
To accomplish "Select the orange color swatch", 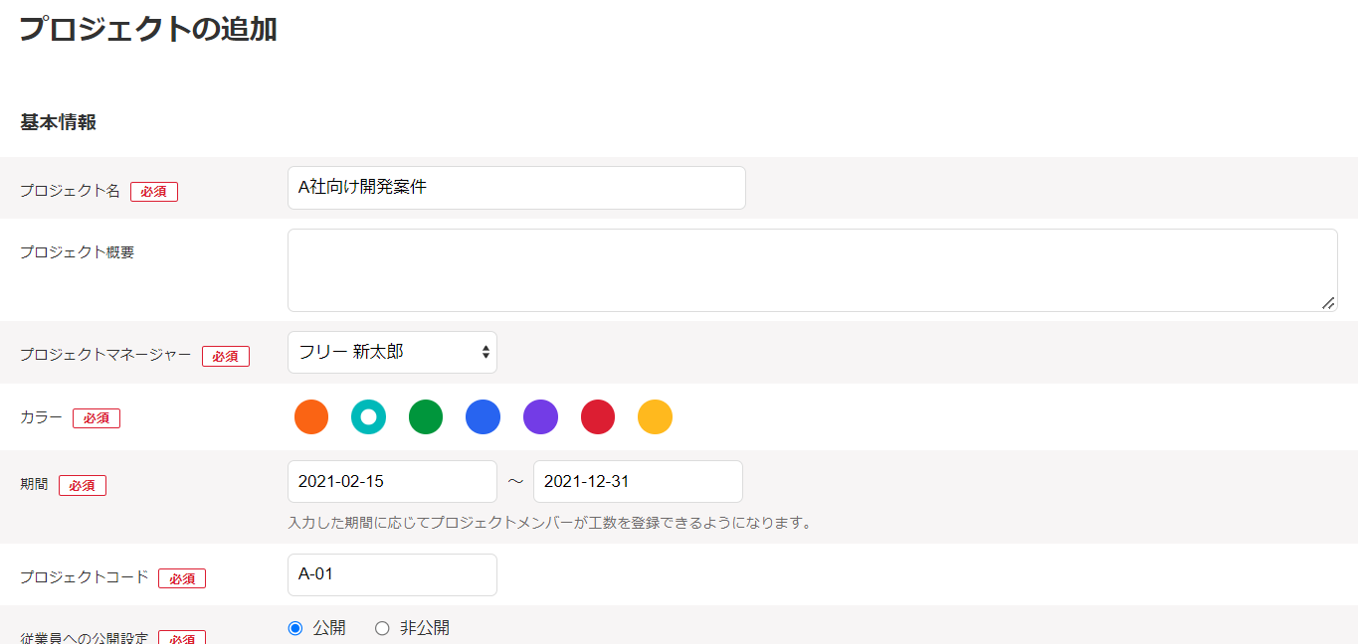I will [x=311, y=417].
